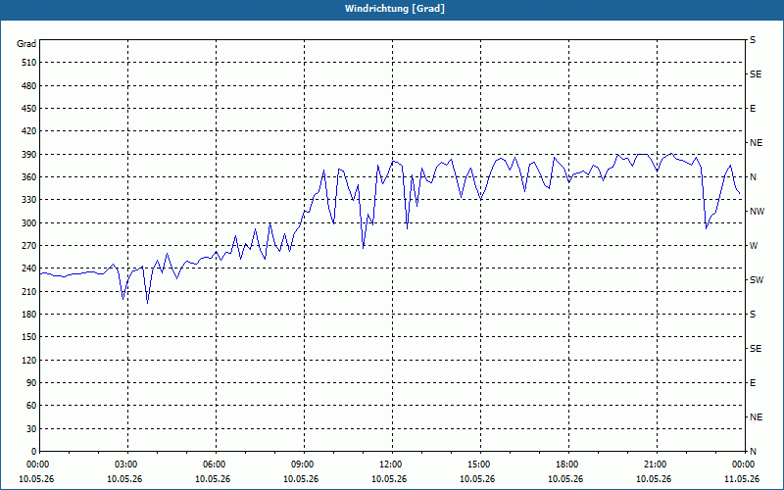The image size is (784, 490).
Task: Click the 420 degree axis label
Action: (29, 131)
